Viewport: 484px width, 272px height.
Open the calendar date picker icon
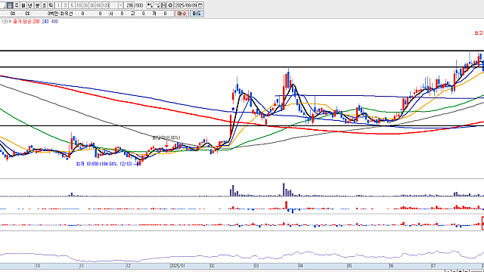pos(200,5)
